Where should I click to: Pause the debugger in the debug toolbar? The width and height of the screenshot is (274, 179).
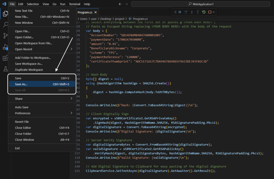[x=180, y=12]
